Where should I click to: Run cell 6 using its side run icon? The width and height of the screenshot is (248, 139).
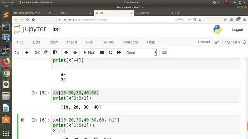click(x=22, y=120)
